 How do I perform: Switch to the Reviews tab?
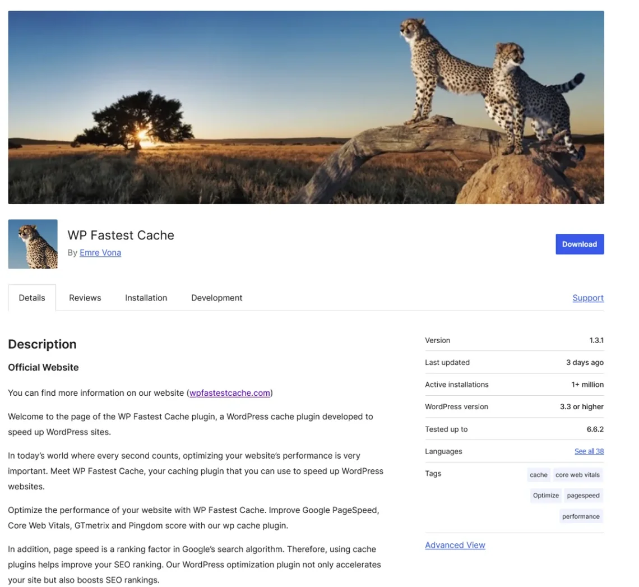point(85,298)
